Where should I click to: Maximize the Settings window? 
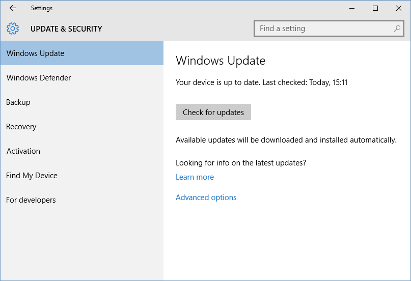coord(375,8)
